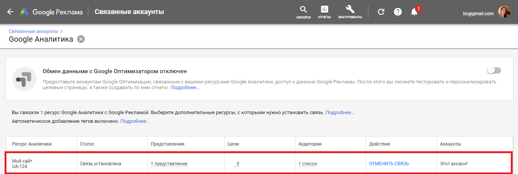Open the Связанные аккаунты breadcrumb link
Image resolution: width=518 pixels, height=174 pixels.
pyautogui.click(x=33, y=31)
